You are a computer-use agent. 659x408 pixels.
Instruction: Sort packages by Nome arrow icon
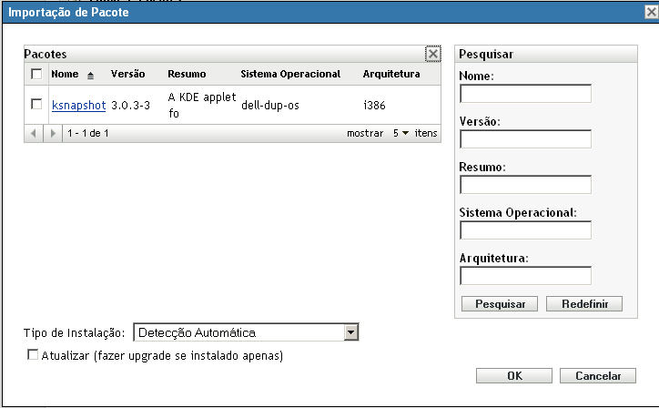point(90,76)
